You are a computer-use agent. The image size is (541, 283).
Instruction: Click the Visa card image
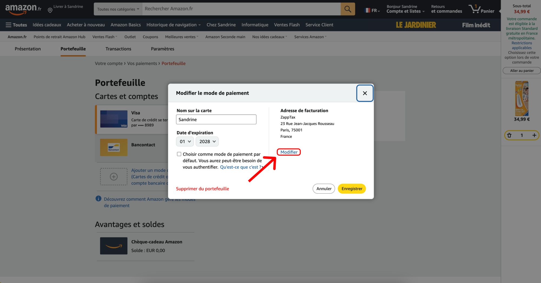tap(114, 119)
